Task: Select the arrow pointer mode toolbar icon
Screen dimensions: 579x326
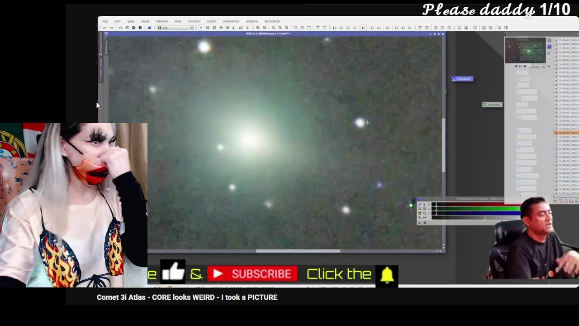Action: pyautogui.click(x=247, y=28)
